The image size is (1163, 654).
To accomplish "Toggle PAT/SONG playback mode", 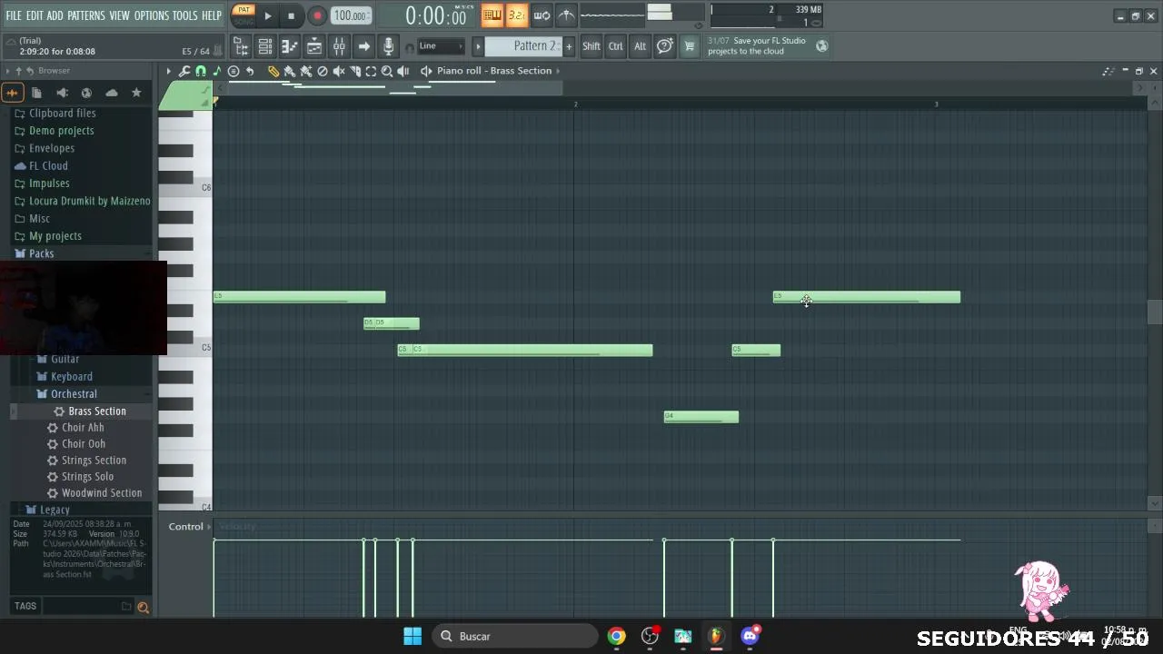I will click(244, 15).
